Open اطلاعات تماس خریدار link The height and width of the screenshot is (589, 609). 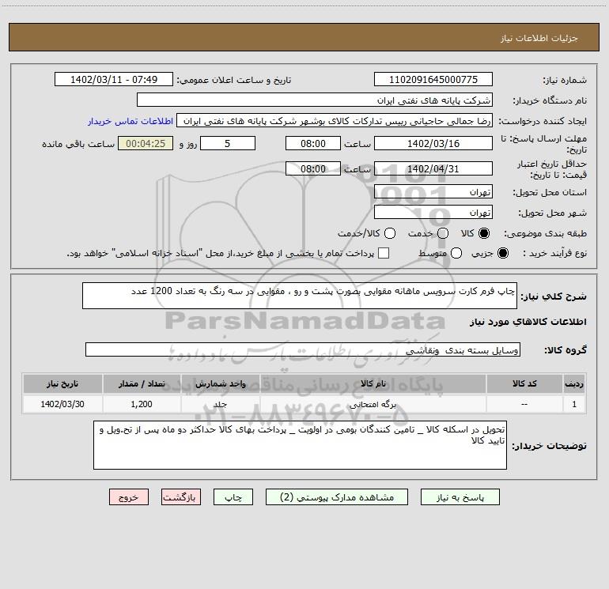point(130,121)
